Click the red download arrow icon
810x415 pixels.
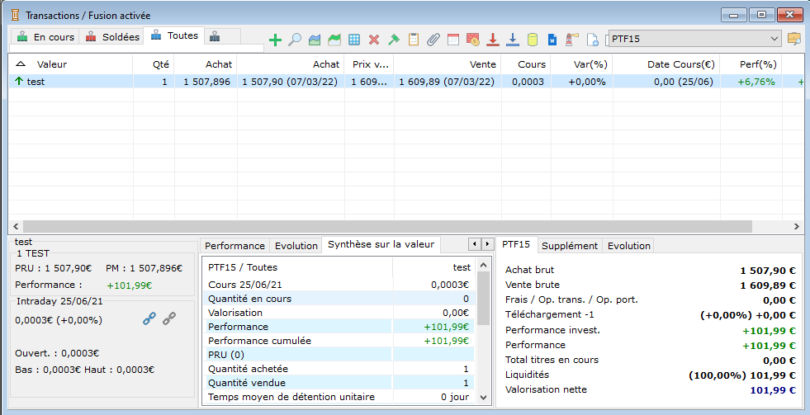pos(493,40)
